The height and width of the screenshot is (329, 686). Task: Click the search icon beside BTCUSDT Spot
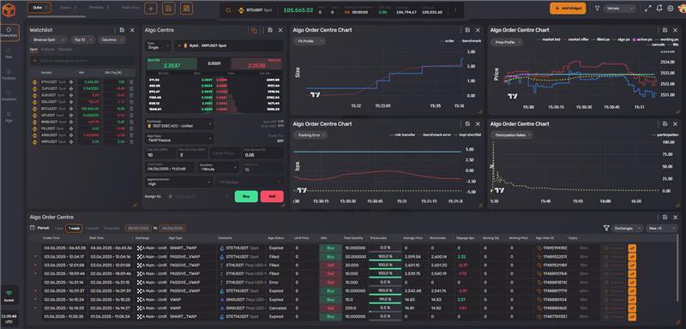click(228, 10)
